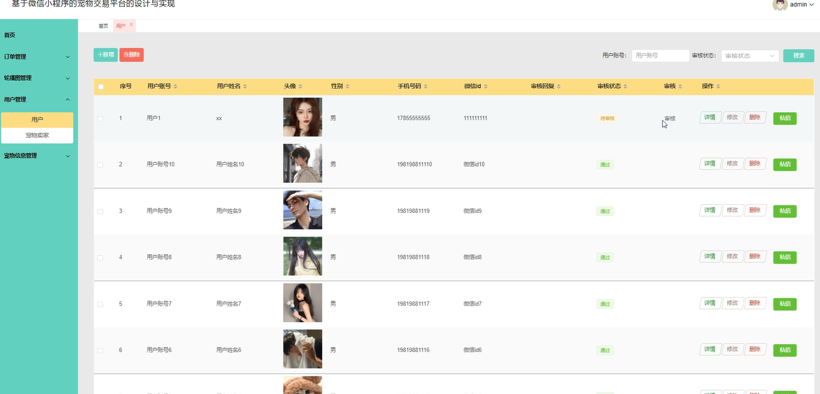The width and height of the screenshot is (820, 394).
Task: Click 修改 for 用户1
Action: [x=732, y=117]
